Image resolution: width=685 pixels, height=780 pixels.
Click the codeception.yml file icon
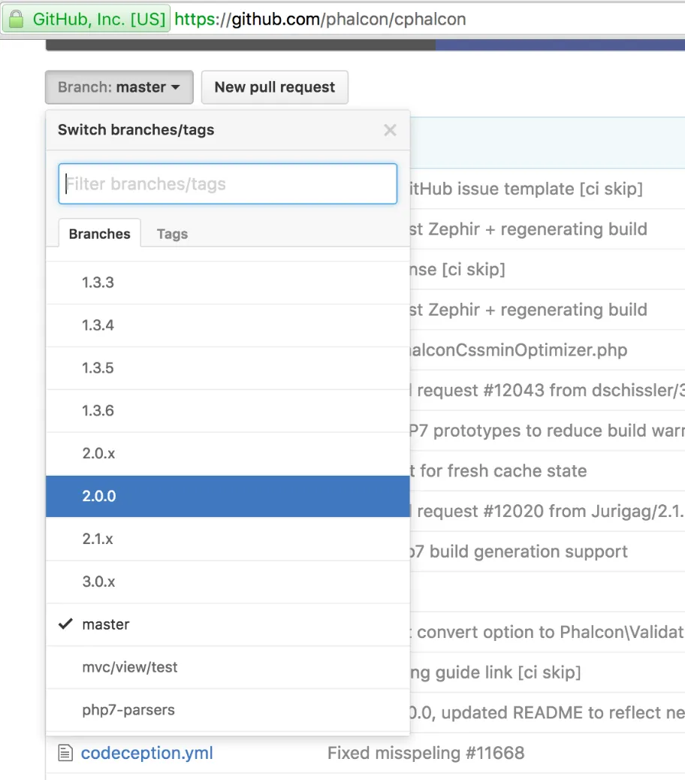(66, 752)
